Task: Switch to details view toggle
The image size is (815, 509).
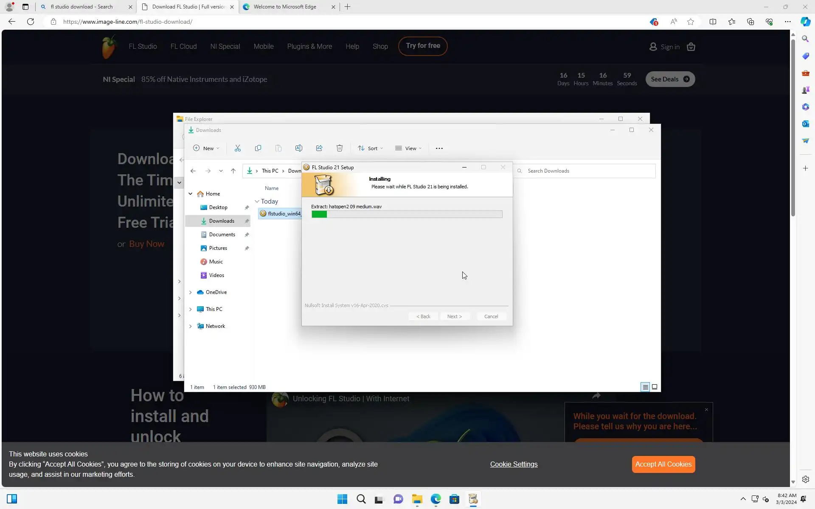Action: (x=645, y=387)
